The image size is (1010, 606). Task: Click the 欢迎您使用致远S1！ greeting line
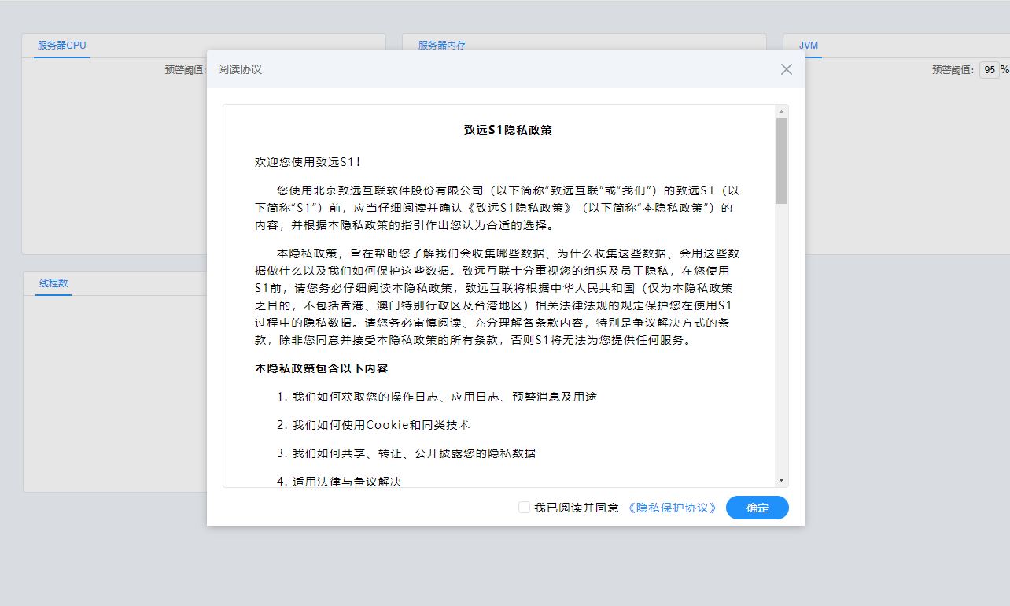[x=308, y=162]
